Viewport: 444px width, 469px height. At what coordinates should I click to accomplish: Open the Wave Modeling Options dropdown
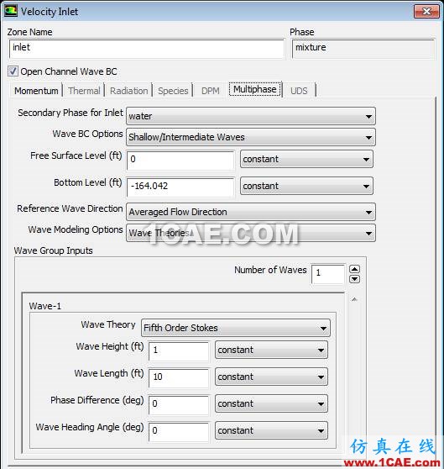click(x=251, y=233)
